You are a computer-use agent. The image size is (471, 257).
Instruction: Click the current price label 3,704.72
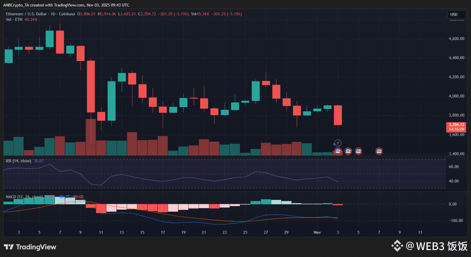pos(456,127)
